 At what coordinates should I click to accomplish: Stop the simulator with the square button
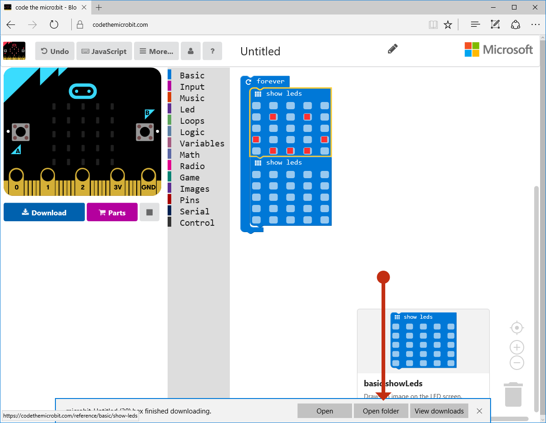click(149, 212)
